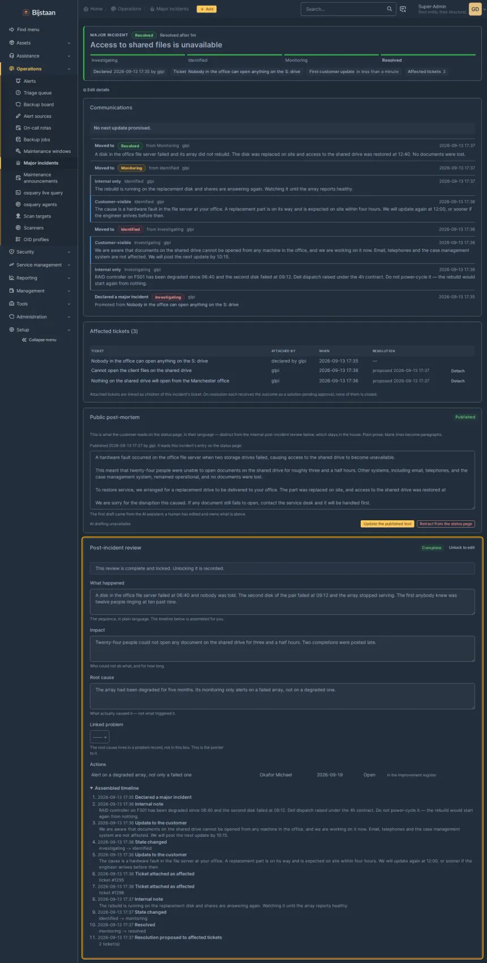Click the Home icon in the breadcrumb
The width and height of the screenshot is (487, 963).
click(x=86, y=9)
